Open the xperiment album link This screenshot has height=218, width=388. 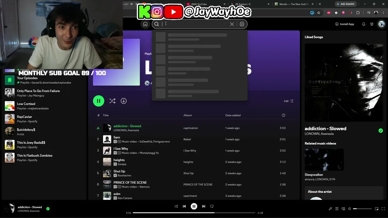190,196
